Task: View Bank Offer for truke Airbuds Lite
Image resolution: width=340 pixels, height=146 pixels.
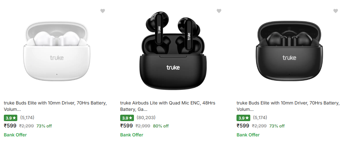Action: pyautogui.click(x=132, y=135)
